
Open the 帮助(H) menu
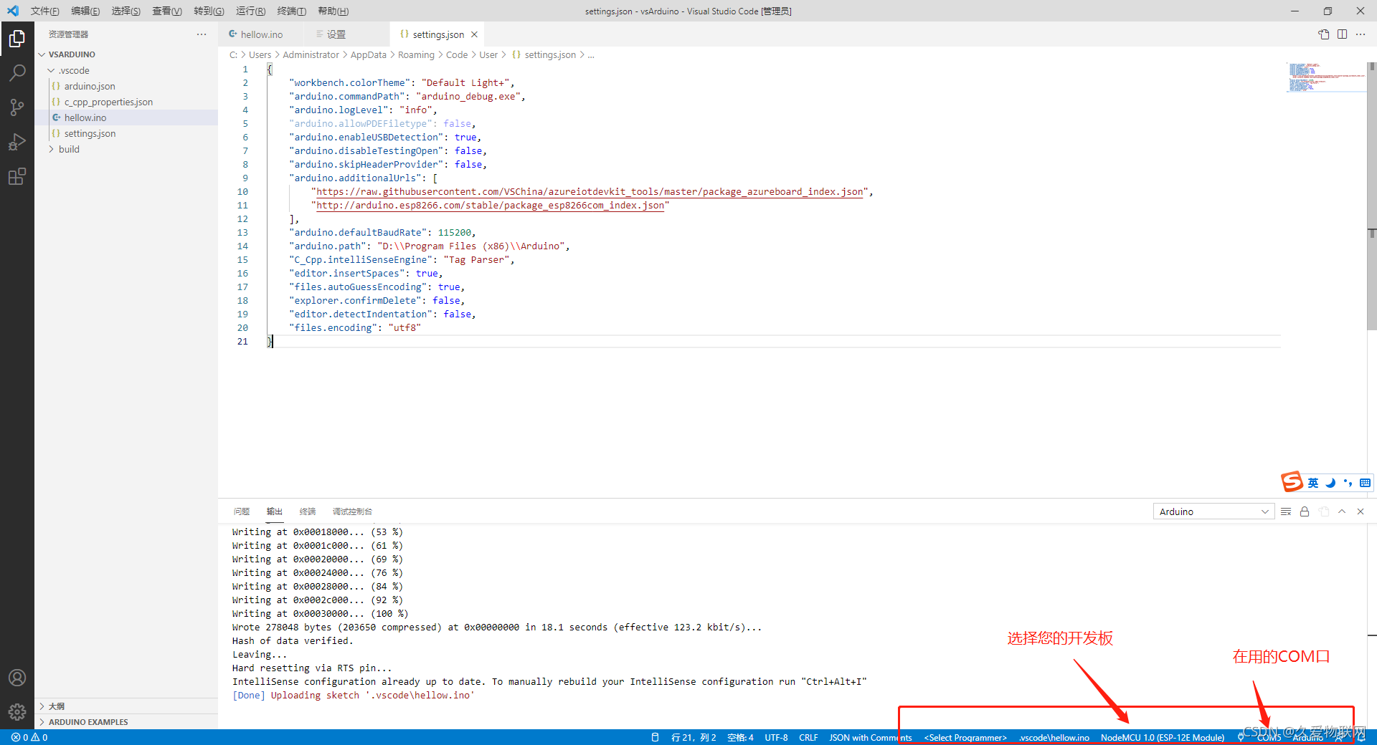click(x=333, y=11)
